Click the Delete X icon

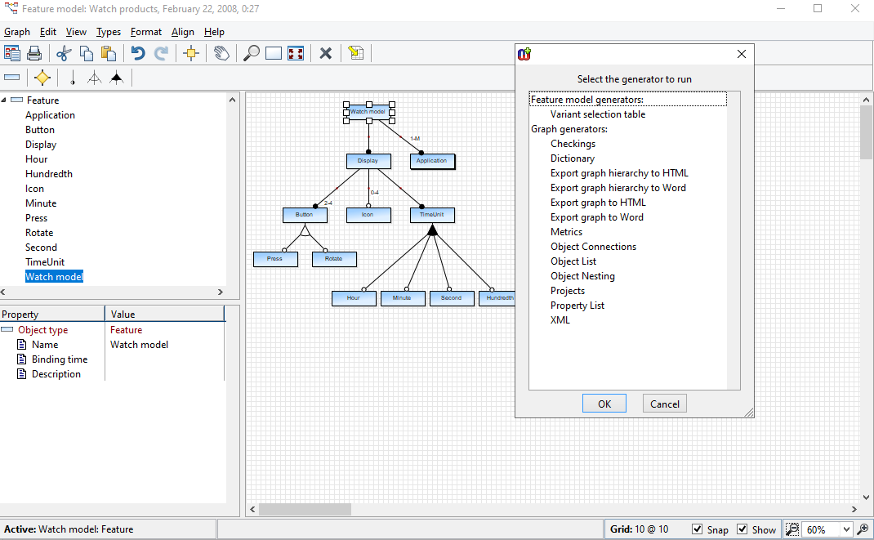click(x=325, y=53)
